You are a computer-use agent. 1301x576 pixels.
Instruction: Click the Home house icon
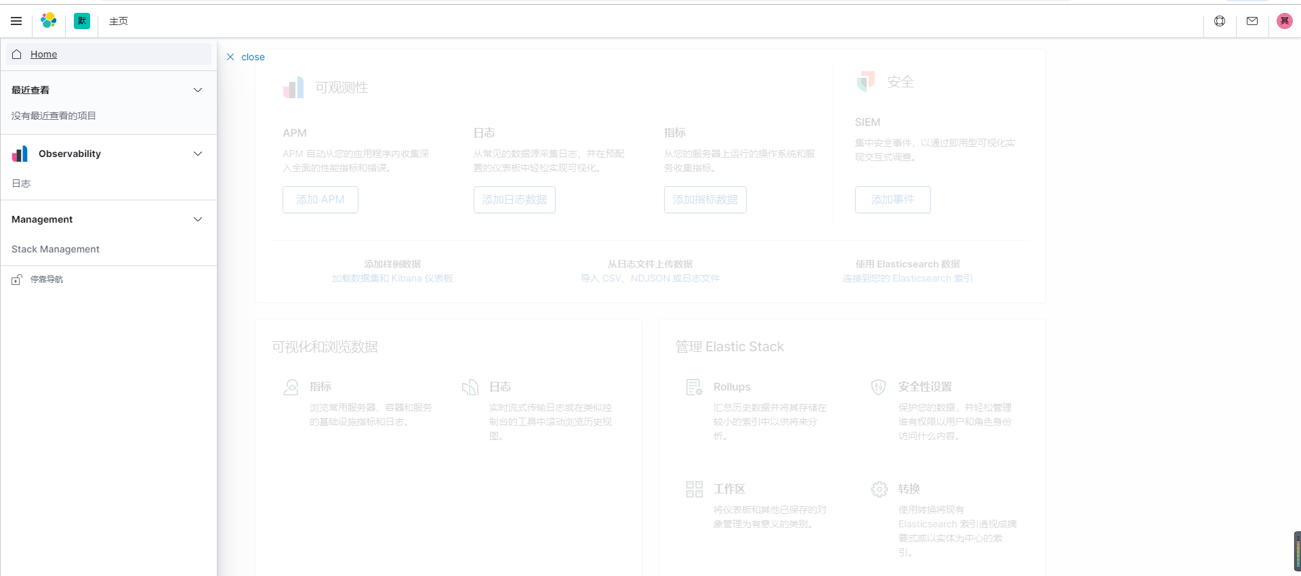point(17,54)
